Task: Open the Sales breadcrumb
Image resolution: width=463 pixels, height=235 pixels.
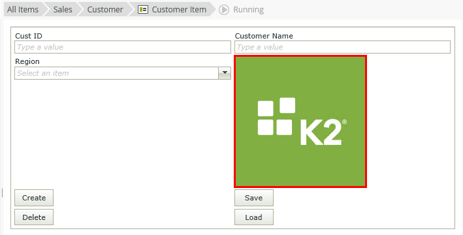Action: point(63,9)
